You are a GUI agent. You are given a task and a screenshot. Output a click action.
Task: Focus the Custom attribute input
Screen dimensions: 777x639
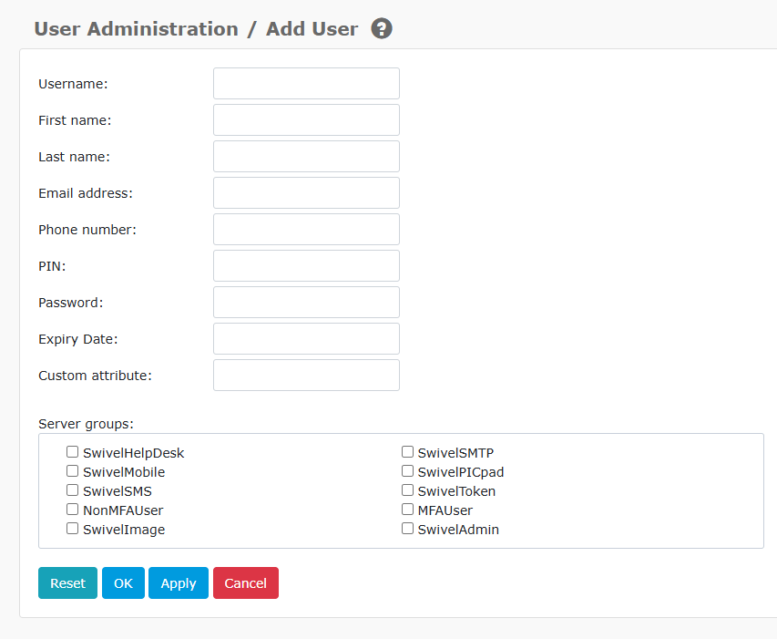(x=305, y=375)
